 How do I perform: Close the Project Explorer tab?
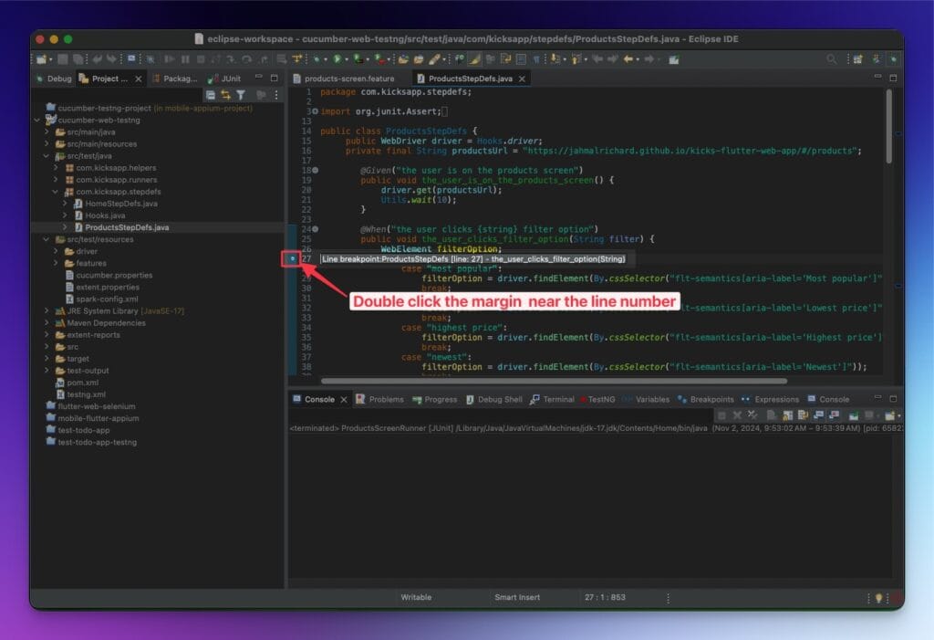(x=139, y=79)
